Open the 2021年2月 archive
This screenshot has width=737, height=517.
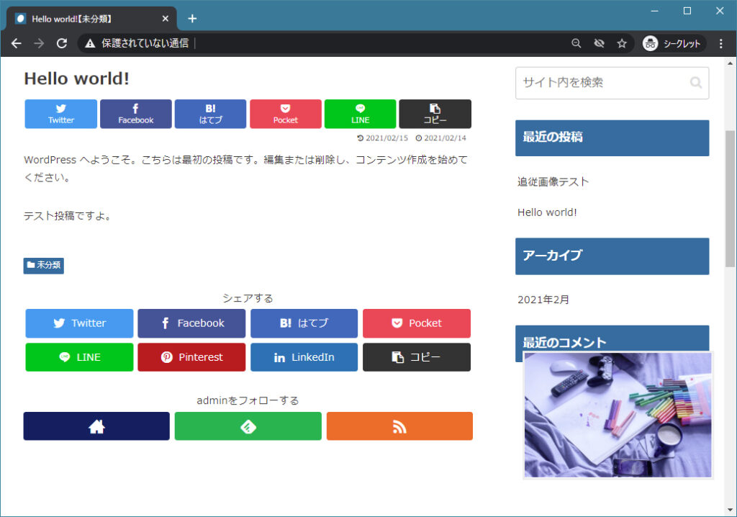[x=543, y=300]
